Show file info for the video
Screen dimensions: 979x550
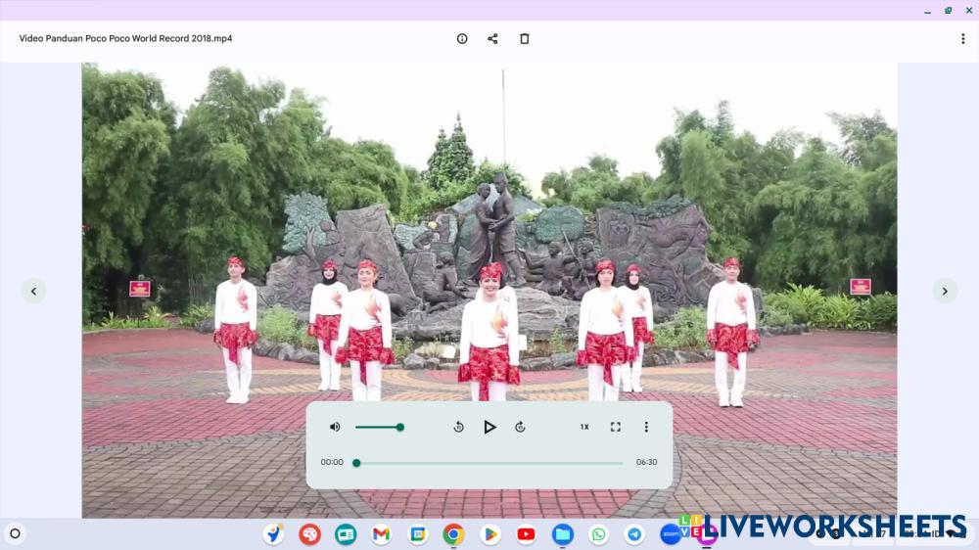point(462,39)
